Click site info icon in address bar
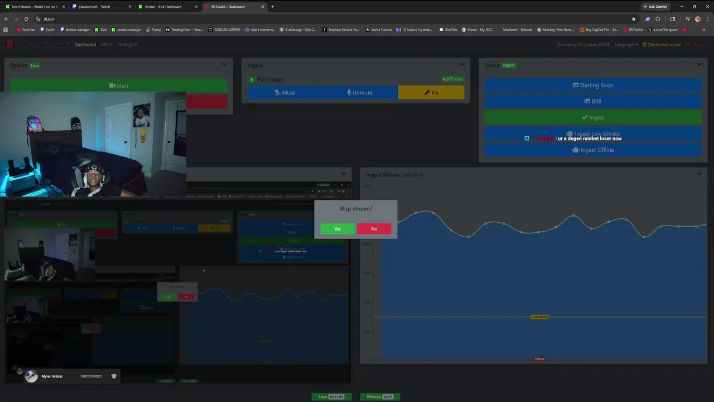The width and height of the screenshot is (714, 402). 38,19
